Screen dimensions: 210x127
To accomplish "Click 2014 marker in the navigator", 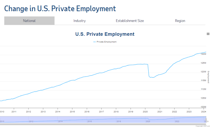I will [x=60, y=121].
